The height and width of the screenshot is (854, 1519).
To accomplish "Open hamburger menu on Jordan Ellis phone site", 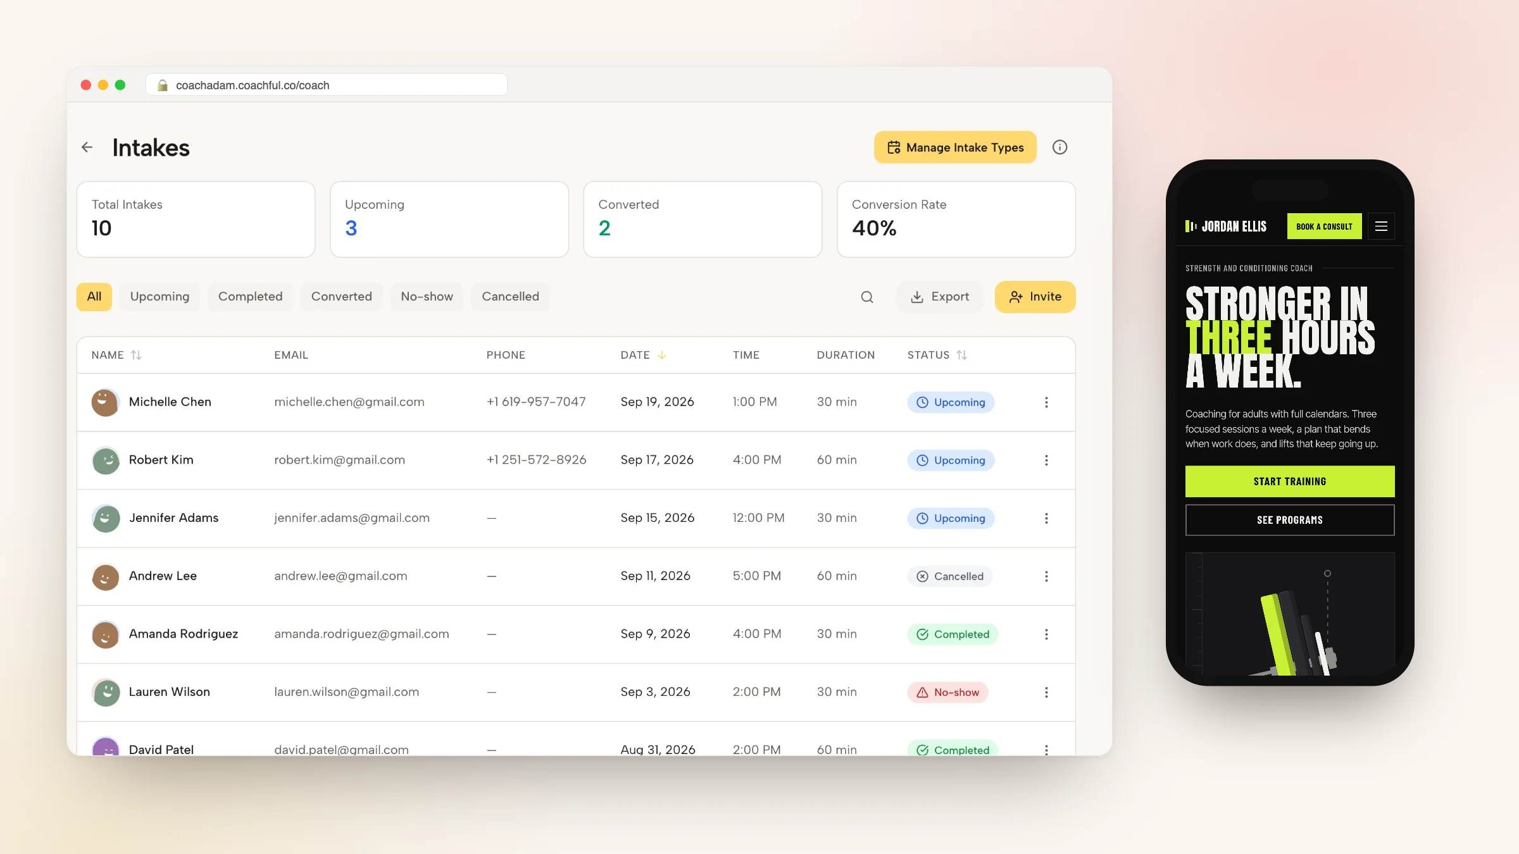I will coord(1381,226).
